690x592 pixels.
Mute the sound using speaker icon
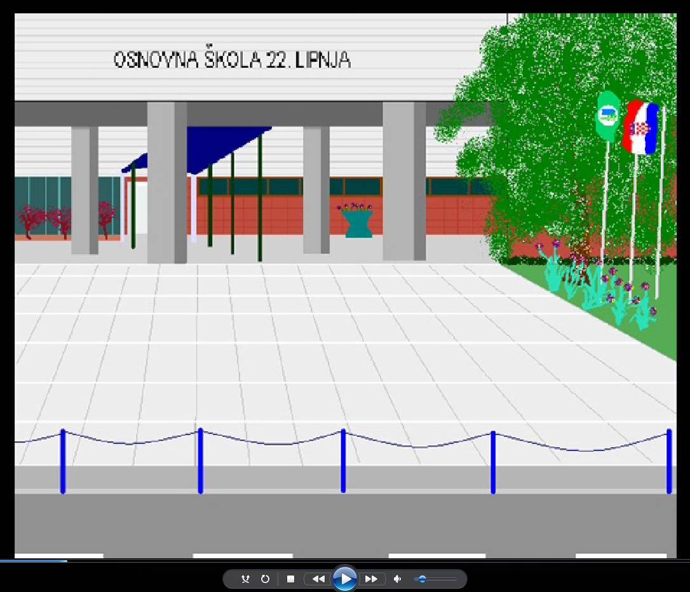[397, 579]
